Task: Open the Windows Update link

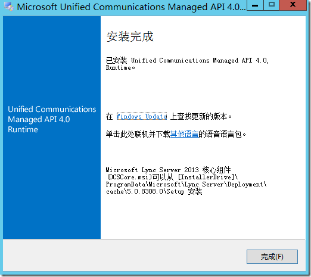Action: [142, 116]
